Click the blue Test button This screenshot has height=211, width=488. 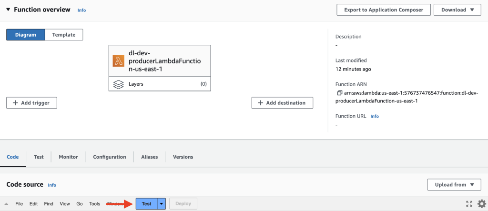tap(147, 204)
